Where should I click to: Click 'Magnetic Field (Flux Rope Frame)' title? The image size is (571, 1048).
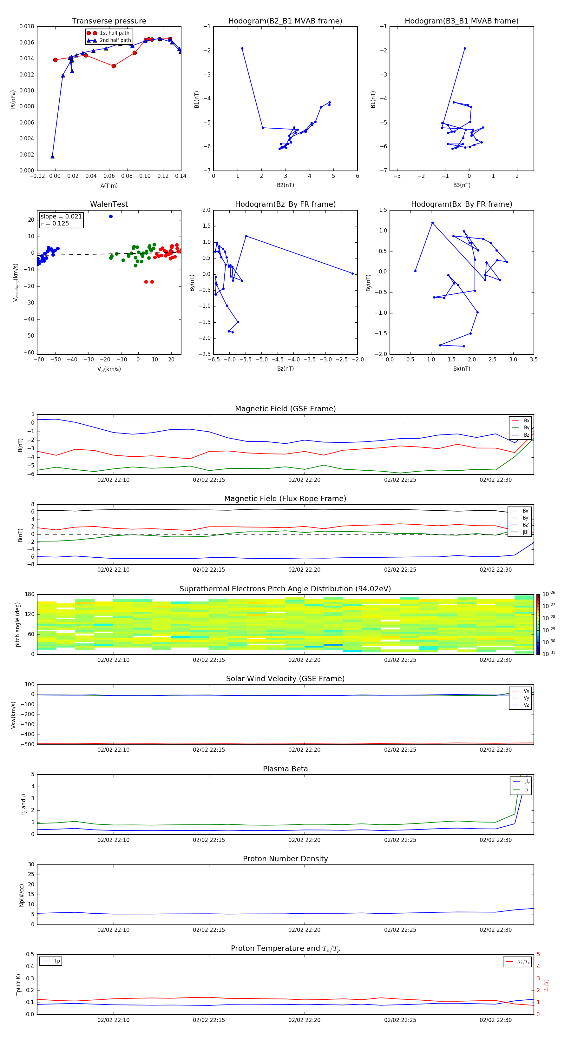285,499
